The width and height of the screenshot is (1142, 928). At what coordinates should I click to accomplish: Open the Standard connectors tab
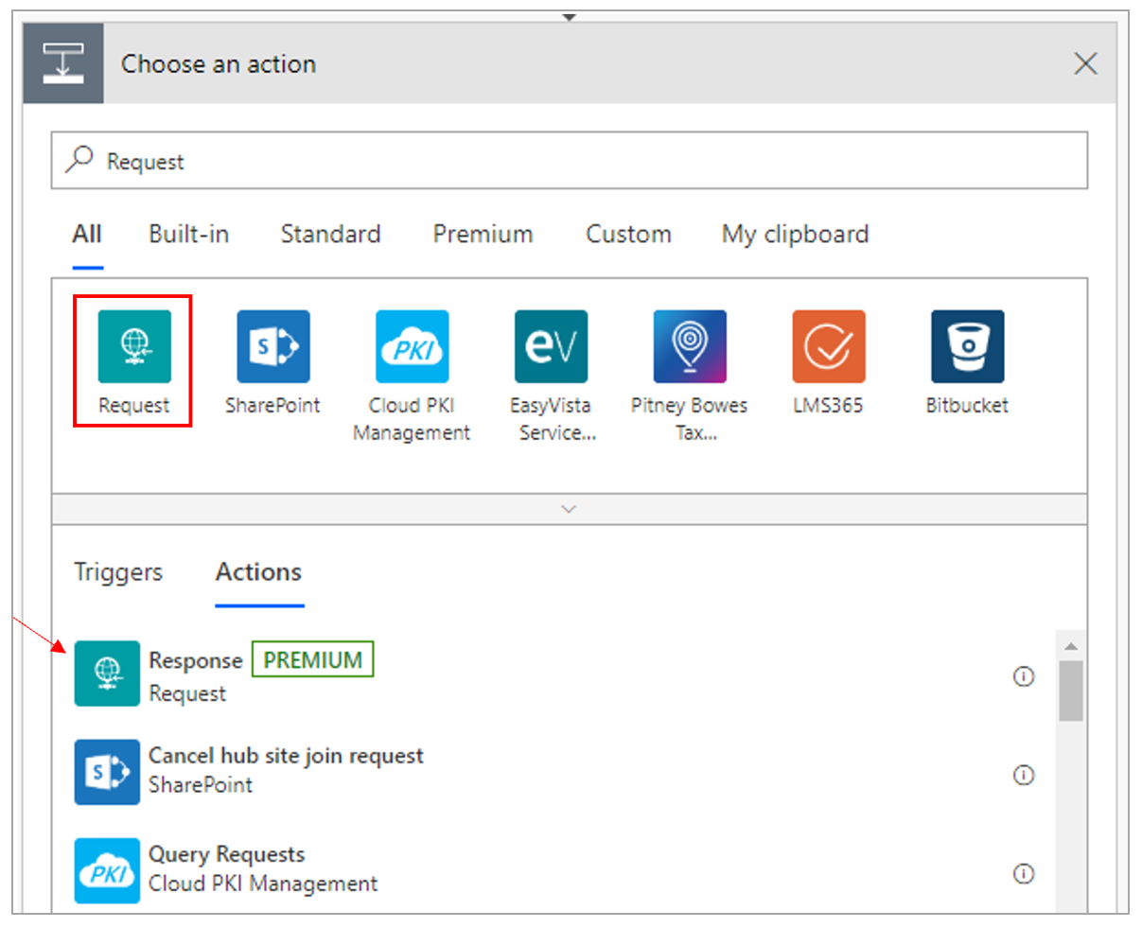coord(331,234)
